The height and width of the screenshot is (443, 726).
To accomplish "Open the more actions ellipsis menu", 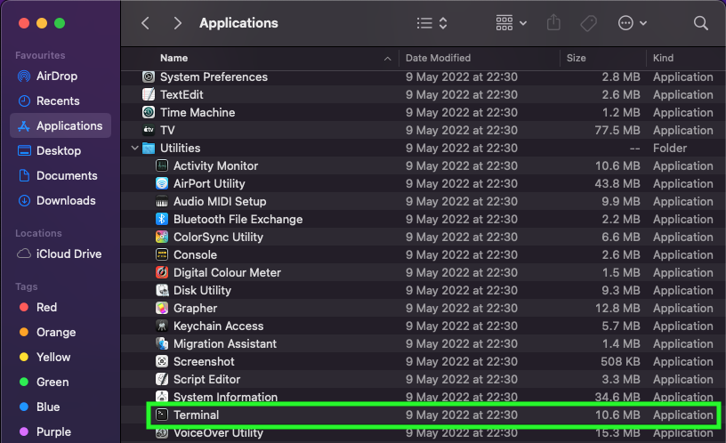I will 632,23.
